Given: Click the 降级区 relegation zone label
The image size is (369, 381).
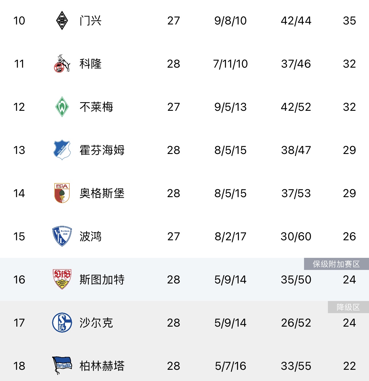Looking at the screenshot, I should tap(348, 307).
